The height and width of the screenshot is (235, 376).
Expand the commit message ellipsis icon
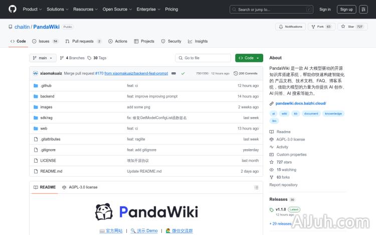point(173,73)
